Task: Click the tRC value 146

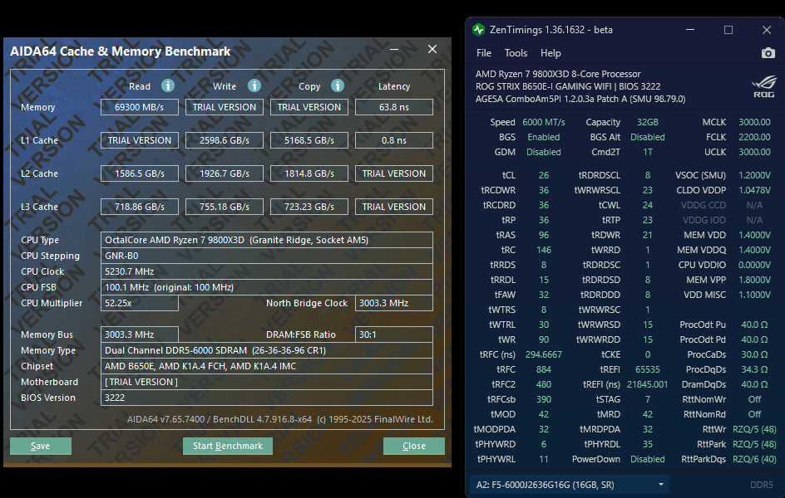Action: click(x=544, y=250)
